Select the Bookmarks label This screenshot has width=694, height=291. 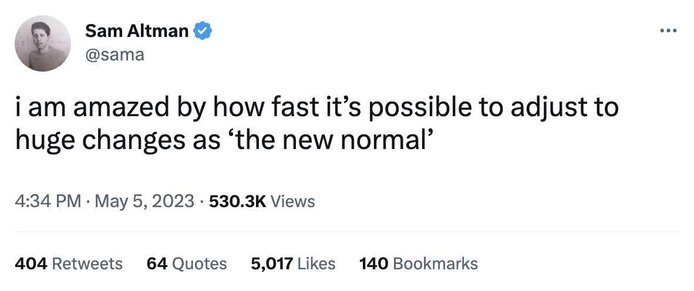[435, 264]
